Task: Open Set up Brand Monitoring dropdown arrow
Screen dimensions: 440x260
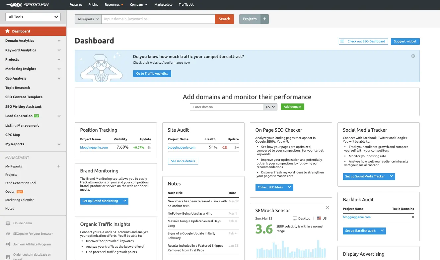Action: click(x=124, y=201)
